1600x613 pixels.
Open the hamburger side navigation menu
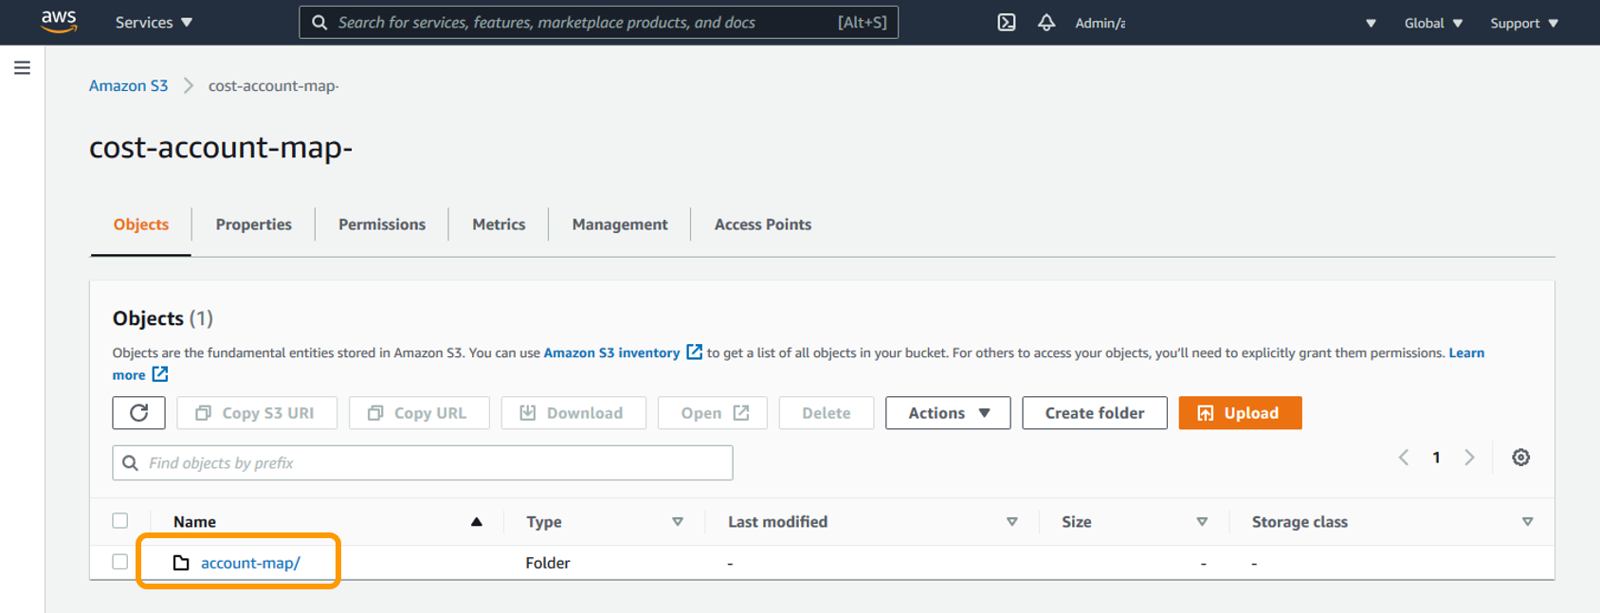22,68
